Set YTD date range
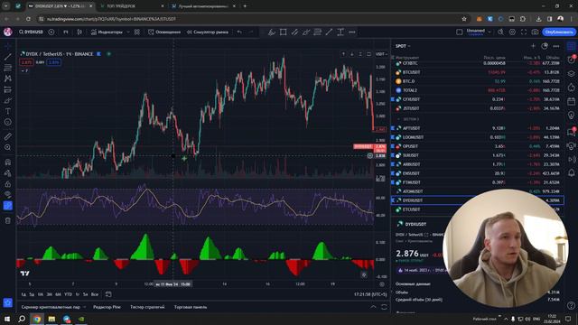The image size is (578, 325). tap(69, 294)
